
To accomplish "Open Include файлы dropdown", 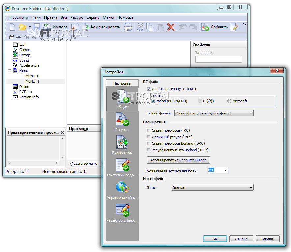I will [x=214, y=113].
